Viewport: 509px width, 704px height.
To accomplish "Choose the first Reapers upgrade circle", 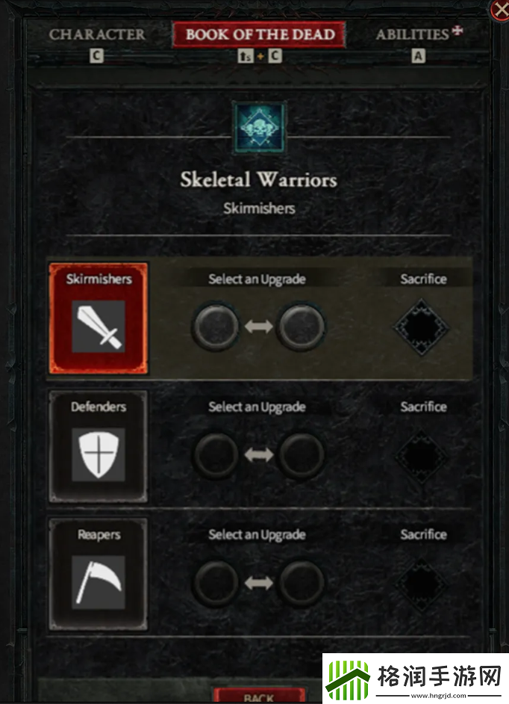I will point(216,583).
